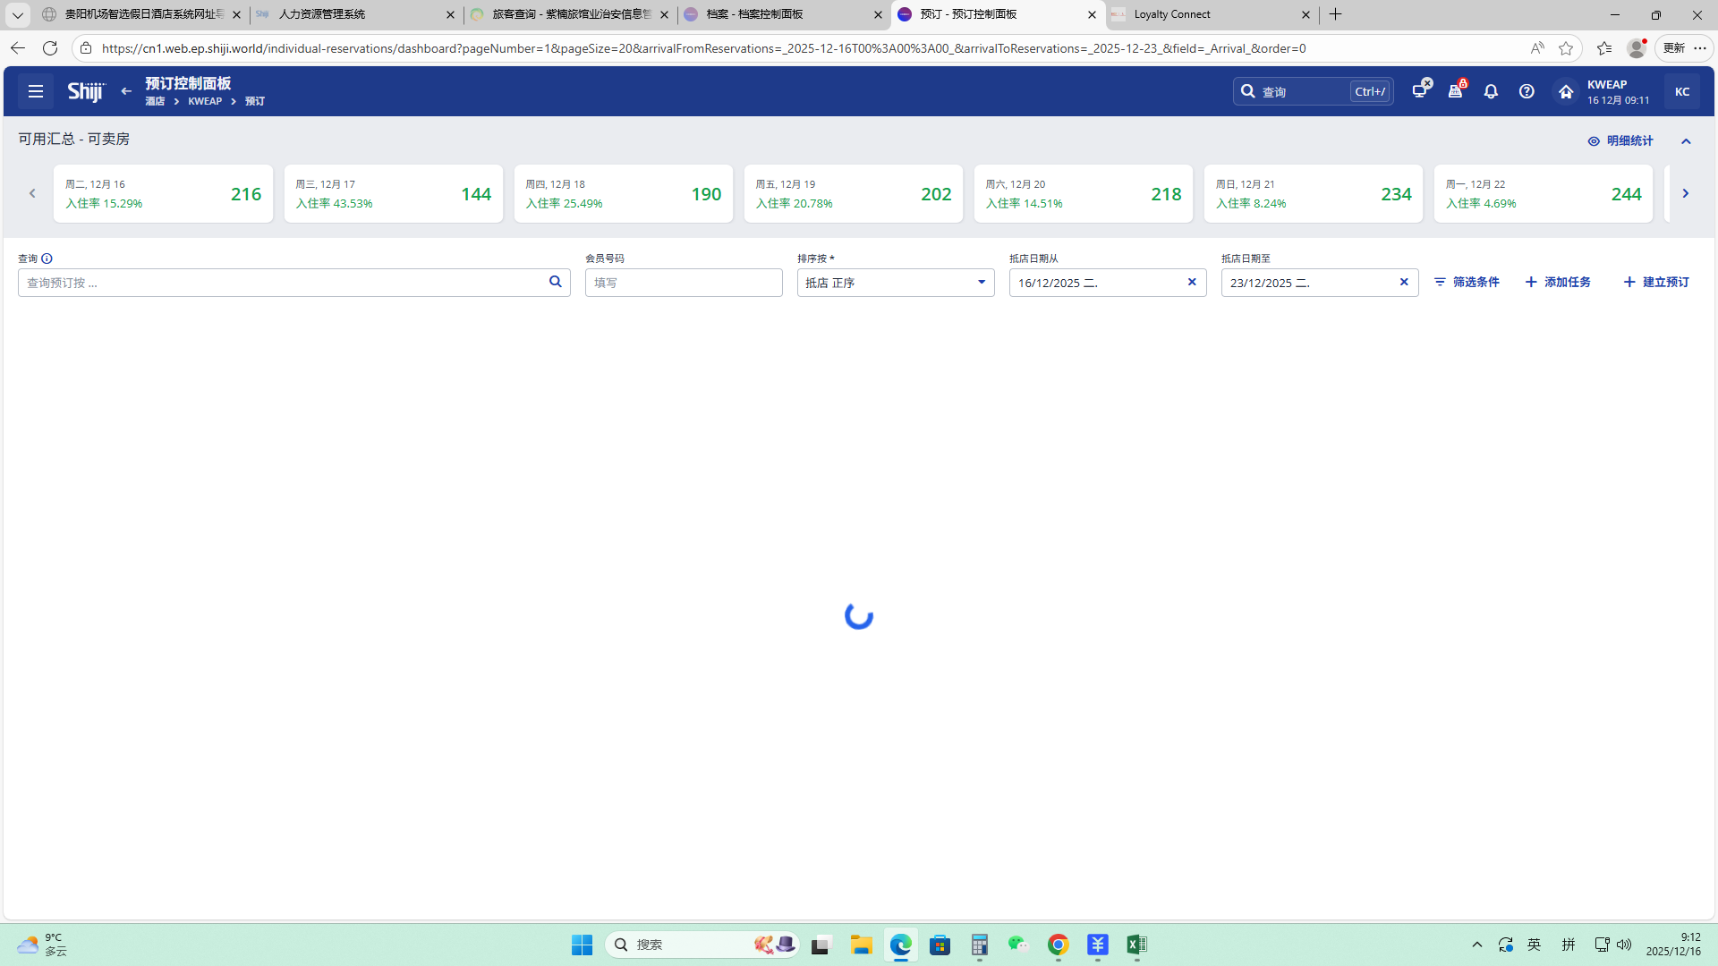Click the 会员号码 member number field

coord(684,283)
